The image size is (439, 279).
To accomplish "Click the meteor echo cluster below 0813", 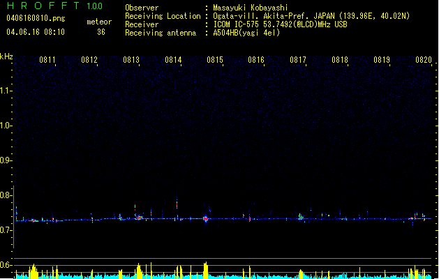I will point(139,218).
